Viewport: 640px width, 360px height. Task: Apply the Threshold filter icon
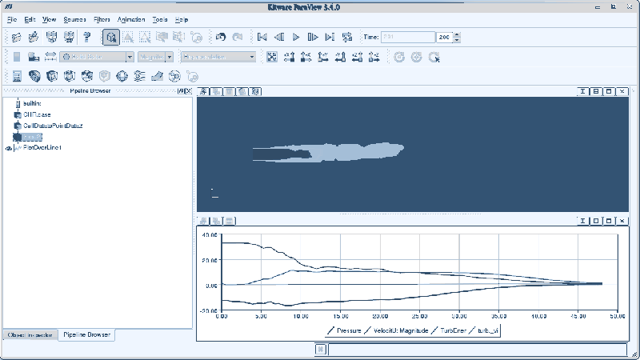(87, 76)
